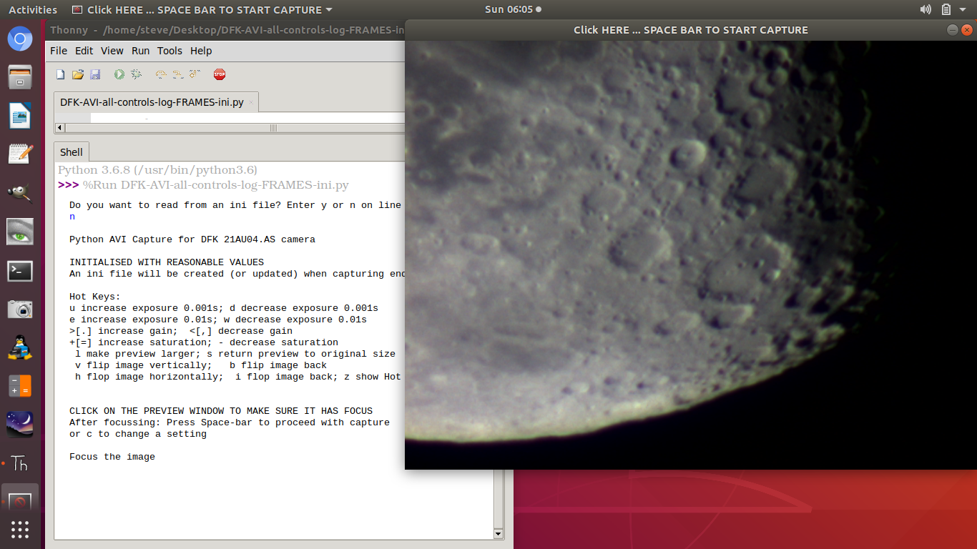Start the debugger in Thonny
The image size is (977, 549).
pyautogui.click(x=135, y=74)
